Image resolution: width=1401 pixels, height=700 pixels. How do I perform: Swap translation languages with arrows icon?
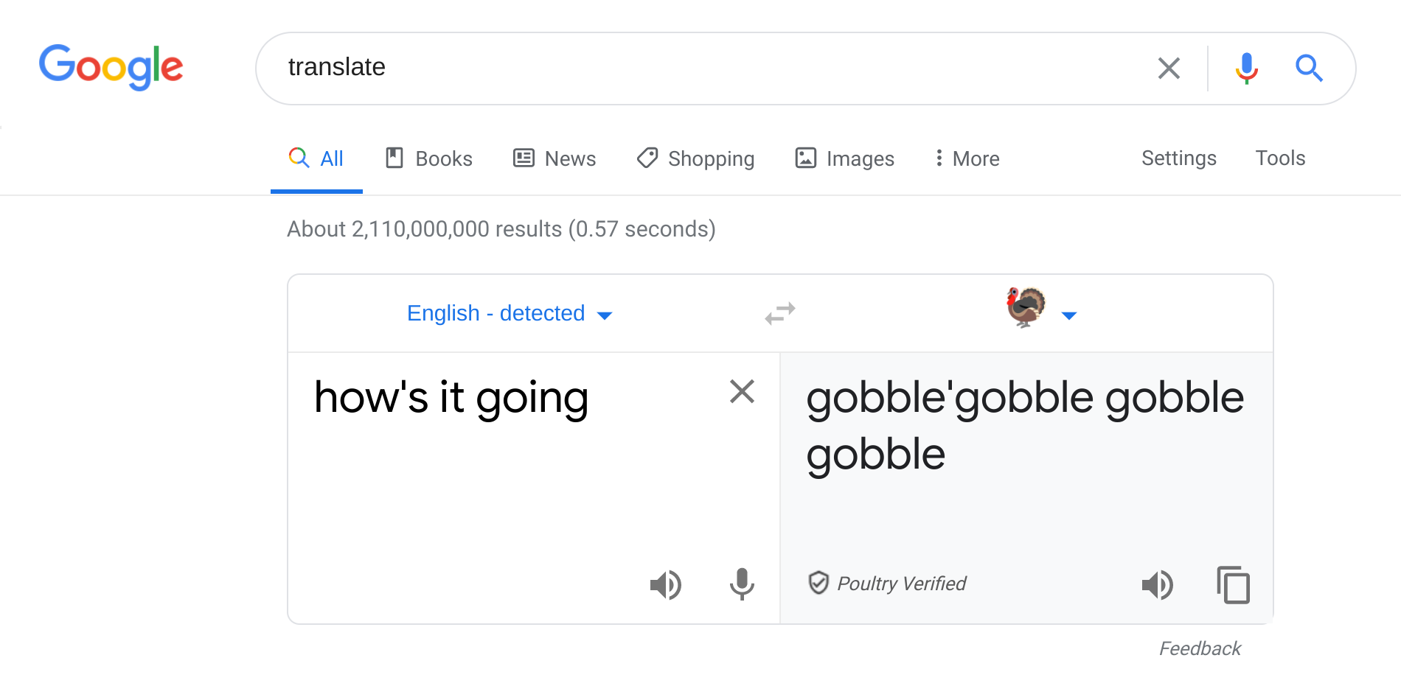(779, 312)
